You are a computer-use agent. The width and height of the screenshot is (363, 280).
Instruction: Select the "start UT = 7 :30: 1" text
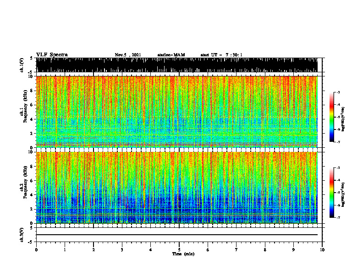221,55
